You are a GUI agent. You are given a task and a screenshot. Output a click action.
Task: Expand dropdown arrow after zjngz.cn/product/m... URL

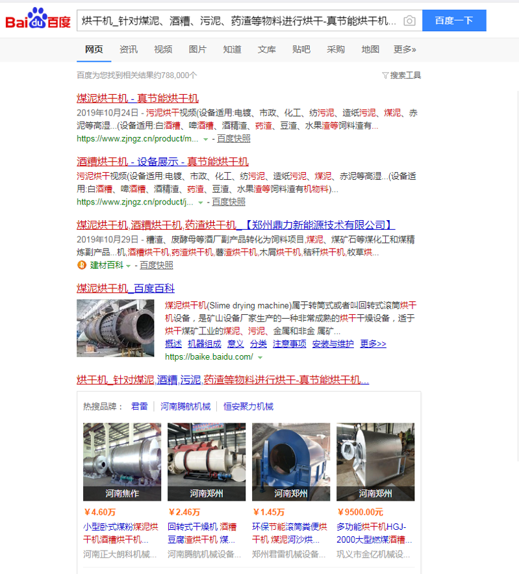click(206, 139)
